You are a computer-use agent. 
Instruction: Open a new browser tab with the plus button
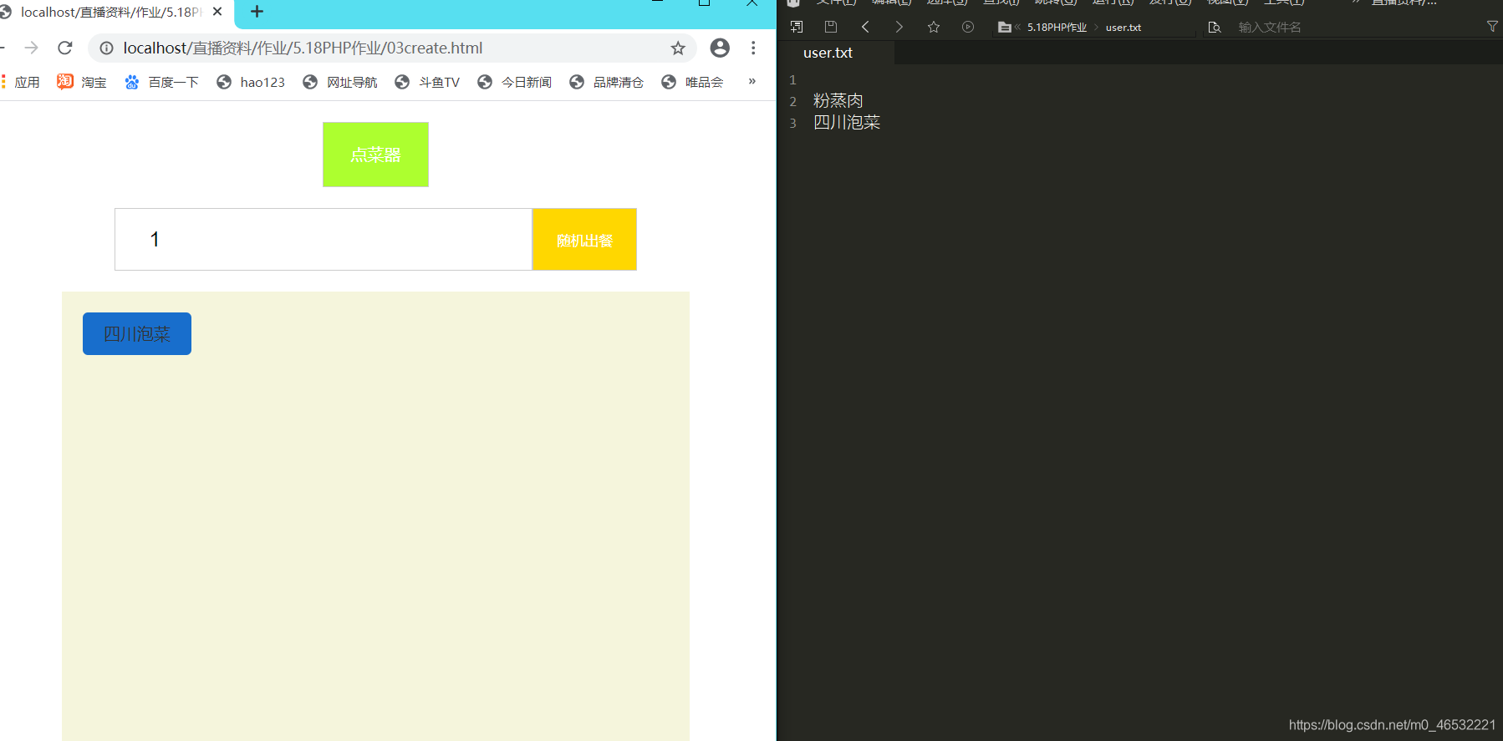coord(257,12)
